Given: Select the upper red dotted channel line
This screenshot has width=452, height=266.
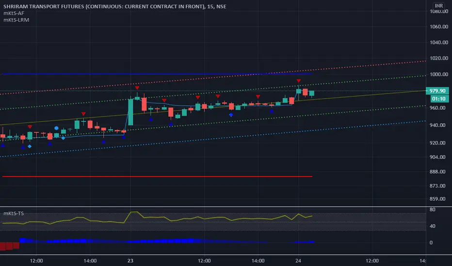Looking at the screenshot, I should point(213,77).
